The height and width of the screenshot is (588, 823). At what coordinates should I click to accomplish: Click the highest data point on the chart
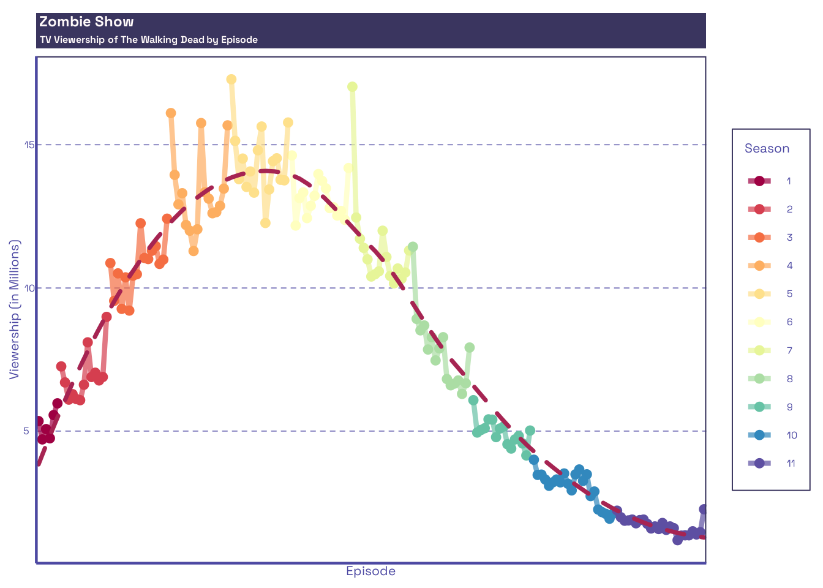[231, 79]
